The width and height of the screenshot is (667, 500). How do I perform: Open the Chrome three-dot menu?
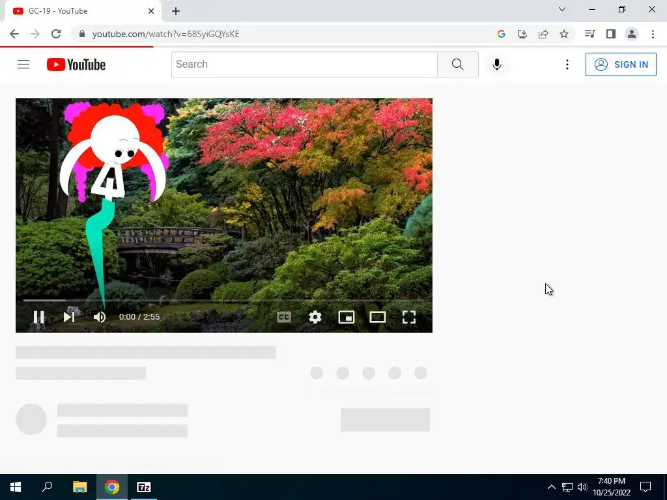(653, 34)
